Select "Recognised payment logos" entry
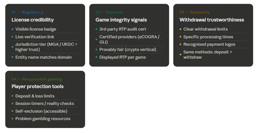The width and height of the screenshot is (257, 133). click(x=209, y=44)
